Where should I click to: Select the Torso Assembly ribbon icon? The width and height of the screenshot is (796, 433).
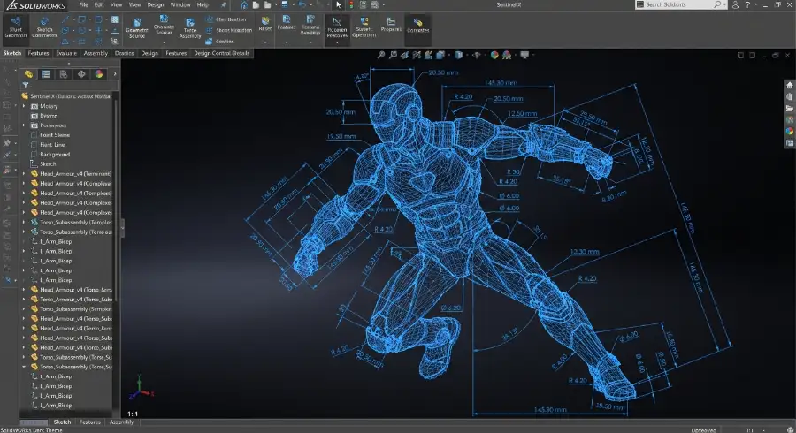tap(190, 29)
